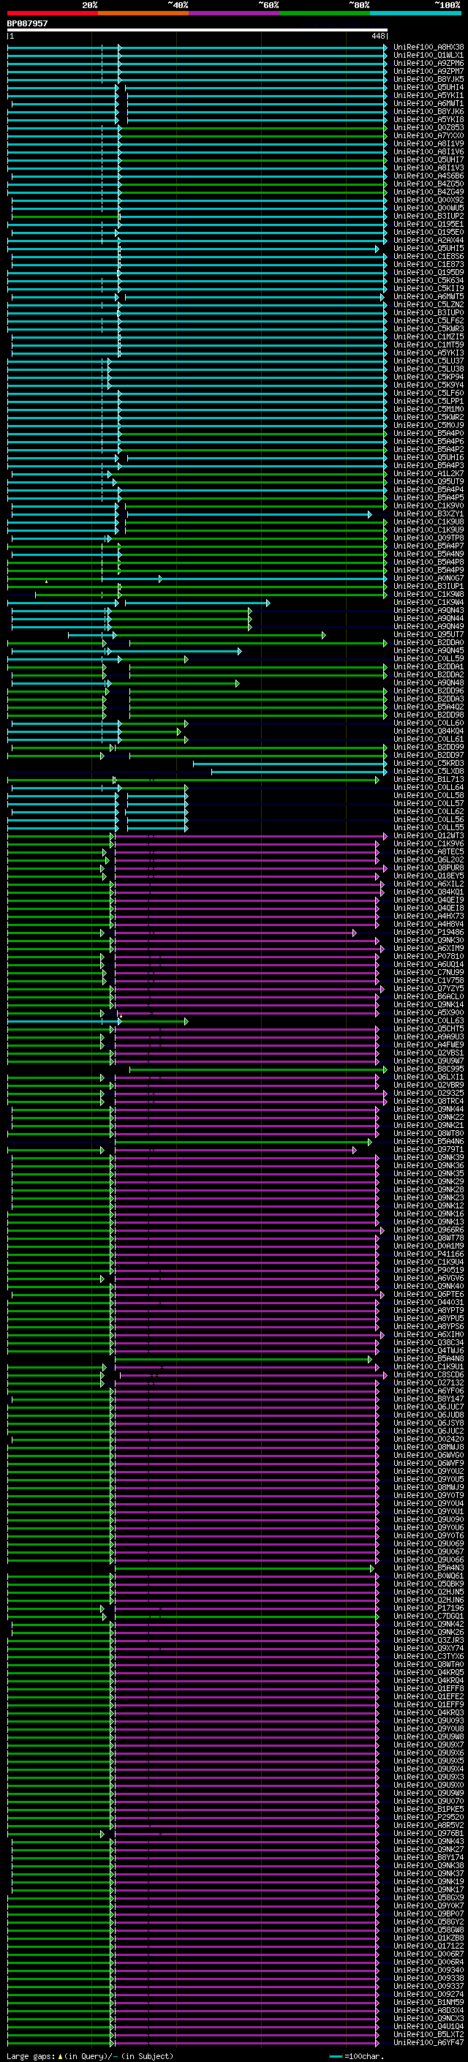Select the hit label UniRef100_C5LU37
Image resolution: width=468 pixels, height=2062 pixels.
pos(429,361)
